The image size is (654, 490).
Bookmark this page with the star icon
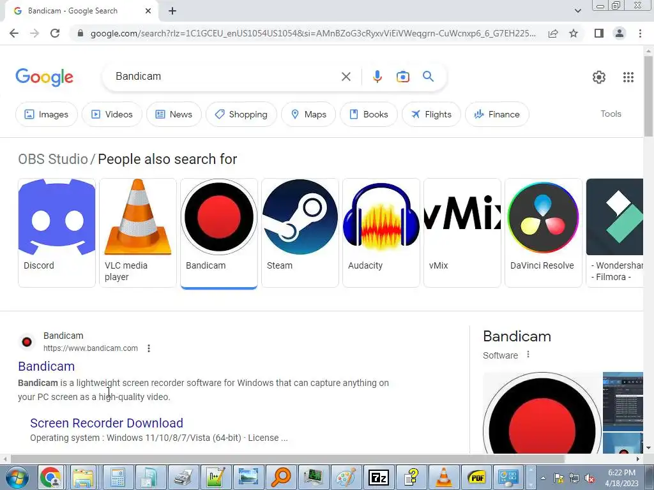coord(574,33)
